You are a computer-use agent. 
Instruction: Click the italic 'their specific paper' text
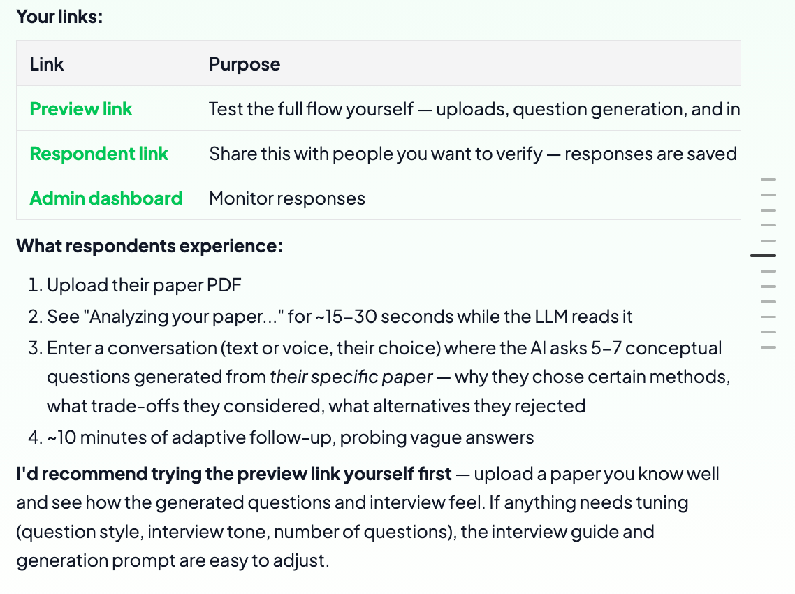(x=351, y=377)
